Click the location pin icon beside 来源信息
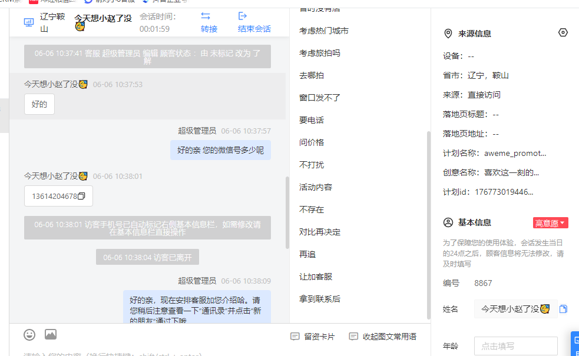 [x=448, y=34]
